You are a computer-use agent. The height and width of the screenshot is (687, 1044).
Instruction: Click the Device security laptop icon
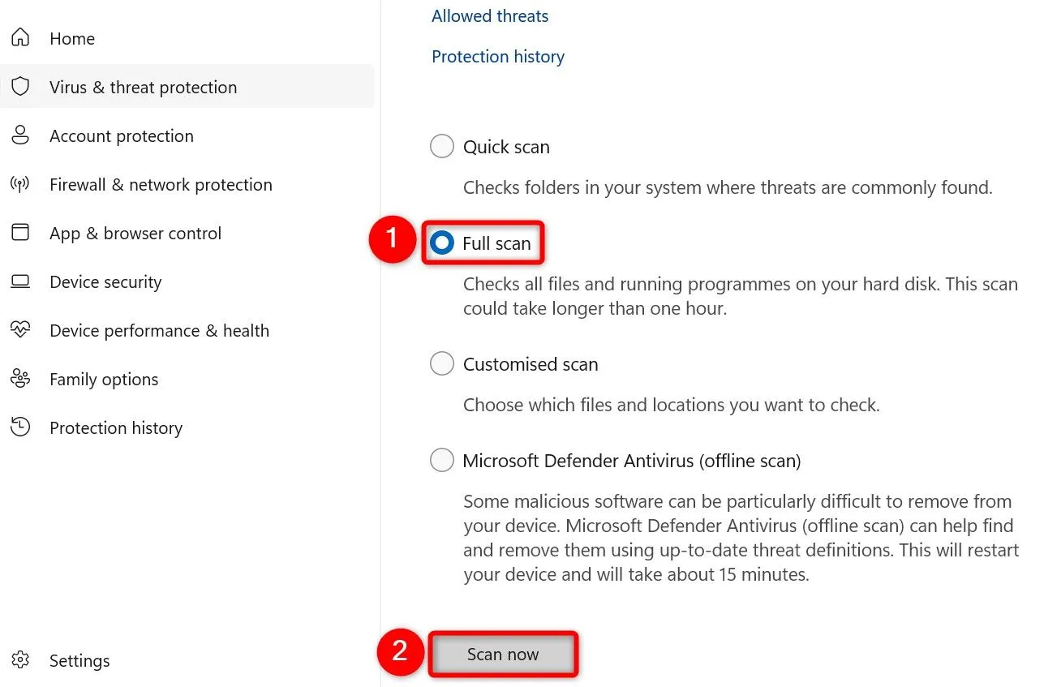coord(20,281)
